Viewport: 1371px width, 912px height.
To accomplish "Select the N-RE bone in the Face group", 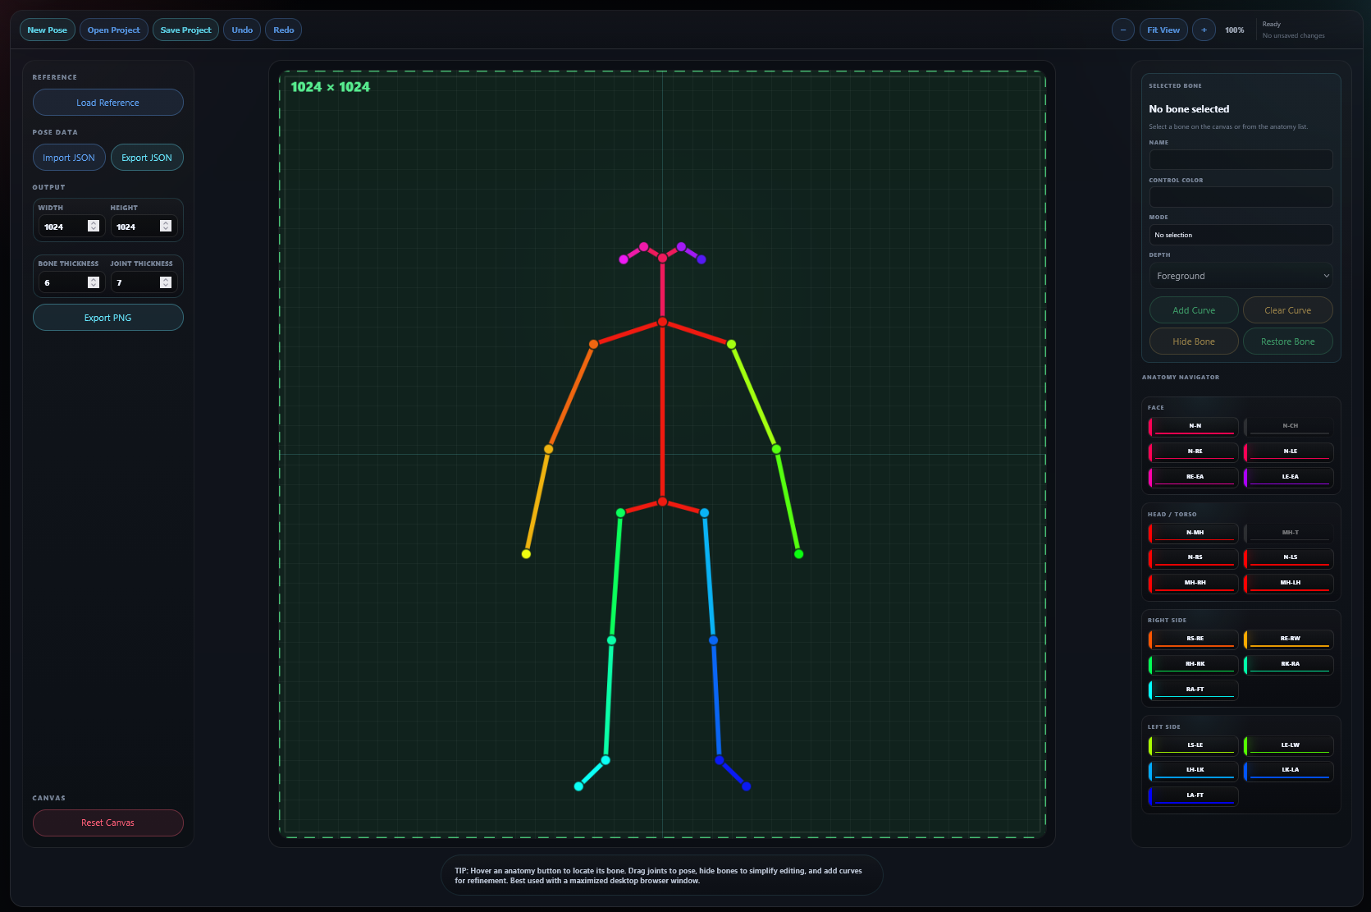I will (1194, 452).
